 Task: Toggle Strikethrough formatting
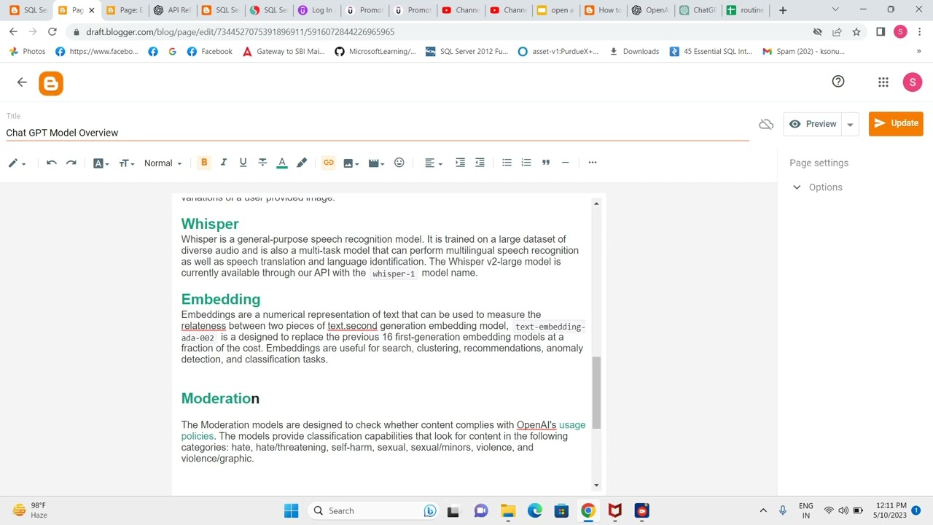click(x=262, y=163)
